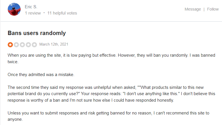The height and width of the screenshot is (125, 222).
Task: Click the final word 'anyone.' of the review
Action: [15, 119]
